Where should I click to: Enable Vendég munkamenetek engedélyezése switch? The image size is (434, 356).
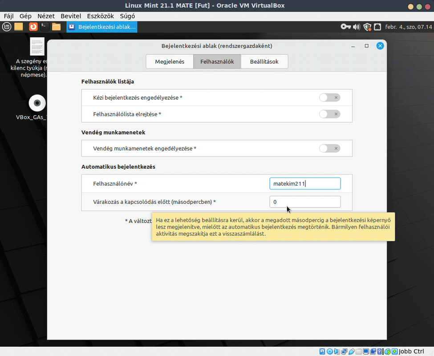click(329, 148)
